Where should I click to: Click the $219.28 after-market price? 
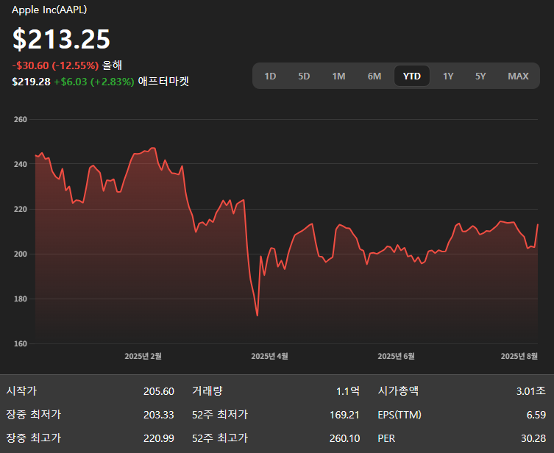31,82
